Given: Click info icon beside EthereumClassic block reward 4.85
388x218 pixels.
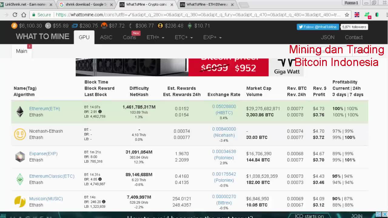Looking at the screenshot, I should coord(100,179).
